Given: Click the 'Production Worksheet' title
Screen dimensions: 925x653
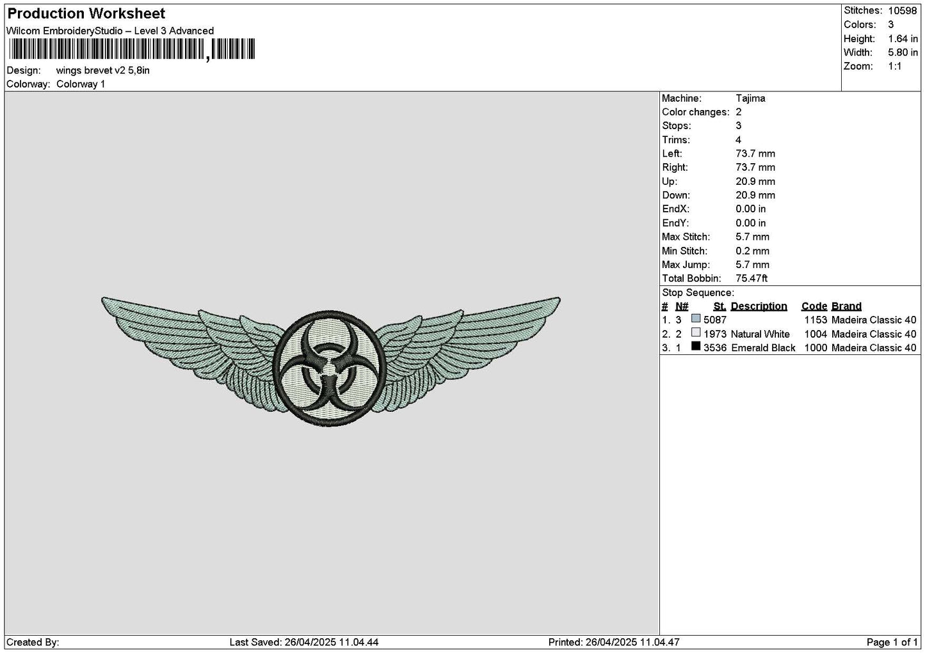Looking at the screenshot, I should point(86,13).
